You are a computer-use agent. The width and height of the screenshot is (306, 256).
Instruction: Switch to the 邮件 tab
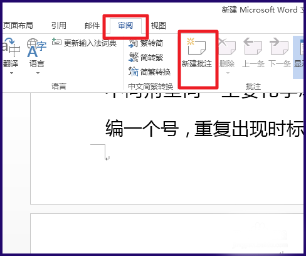pos(92,26)
